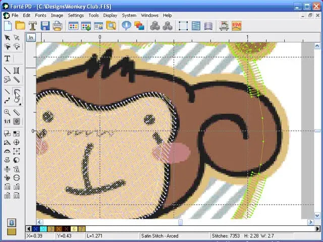This screenshot has height=242, width=323.
Task: Select the blue thread color numbered 1
Action: coord(36,229)
